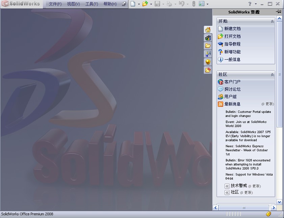This screenshot has height=218, width=284.
Task: Click 探讨论坛 link
Action: tap(232, 89)
